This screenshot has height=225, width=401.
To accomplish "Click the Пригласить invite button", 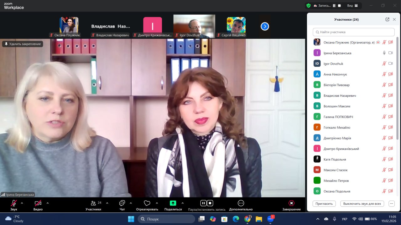I will coord(324,203).
